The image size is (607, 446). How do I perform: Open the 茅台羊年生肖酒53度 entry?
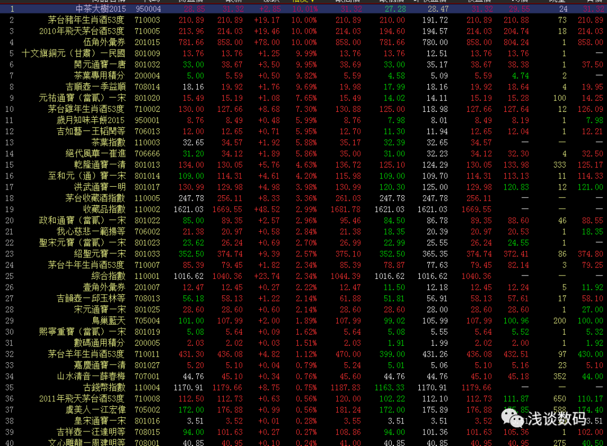tap(87, 354)
